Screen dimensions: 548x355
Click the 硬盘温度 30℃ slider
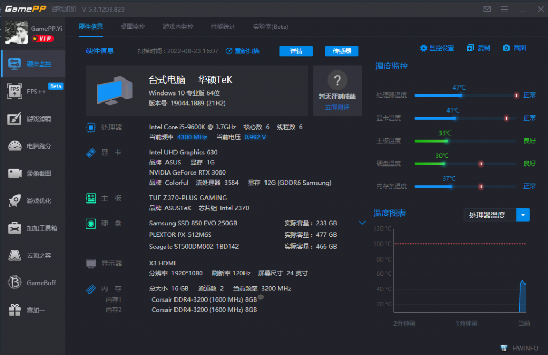coord(465,163)
